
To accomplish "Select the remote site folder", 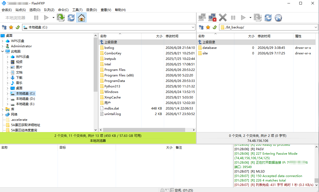I will click(x=205, y=53).
